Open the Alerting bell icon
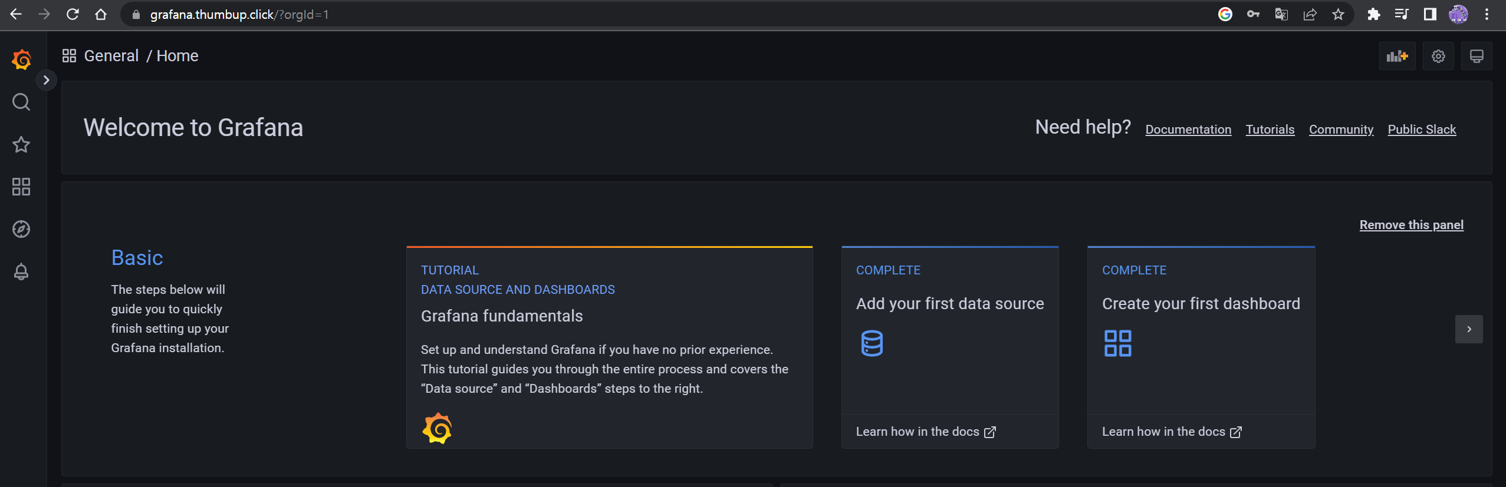The height and width of the screenshot is (487, 1506). click(21, 271)
